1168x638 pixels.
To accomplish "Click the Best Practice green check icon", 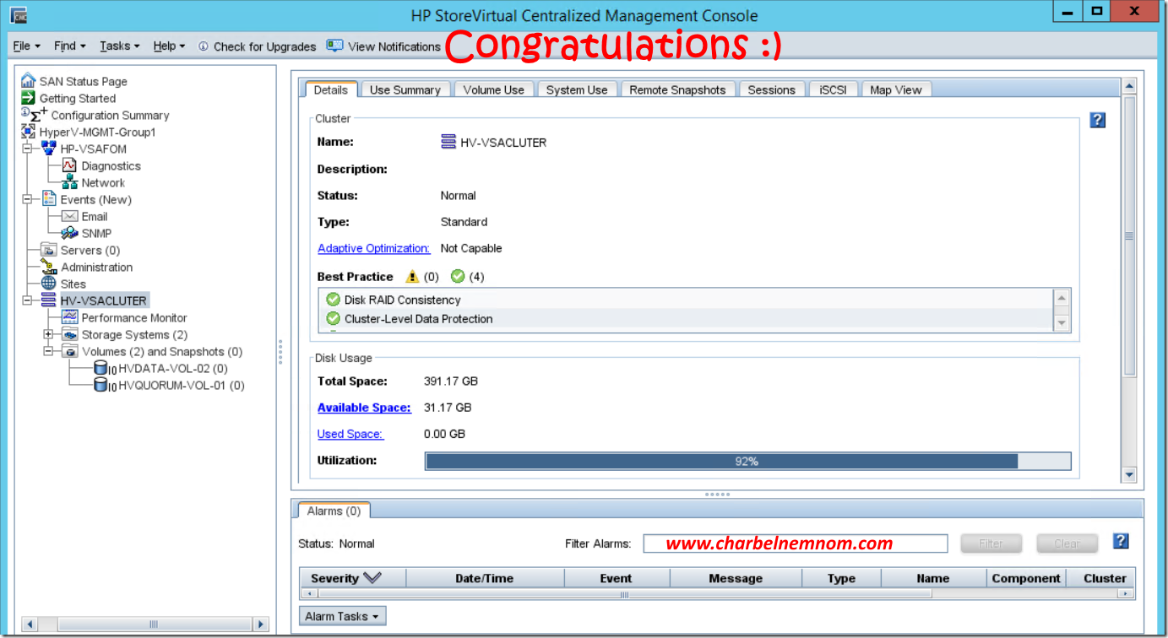I will point(458,276).
